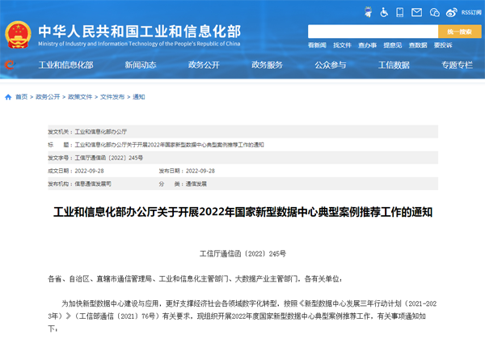Open the 工业和信息化部 navigation menu
This screenshot has width=485, height=339.
[66, 65]
